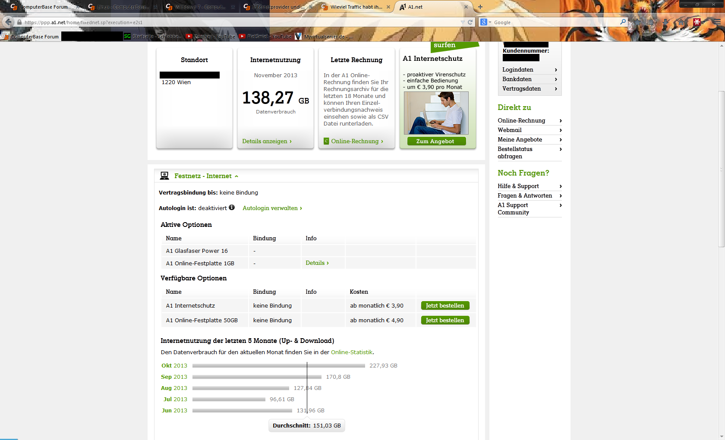The image size is (725, 440).
Task: Open the downloads arrow icon
Action: point(666,22)
